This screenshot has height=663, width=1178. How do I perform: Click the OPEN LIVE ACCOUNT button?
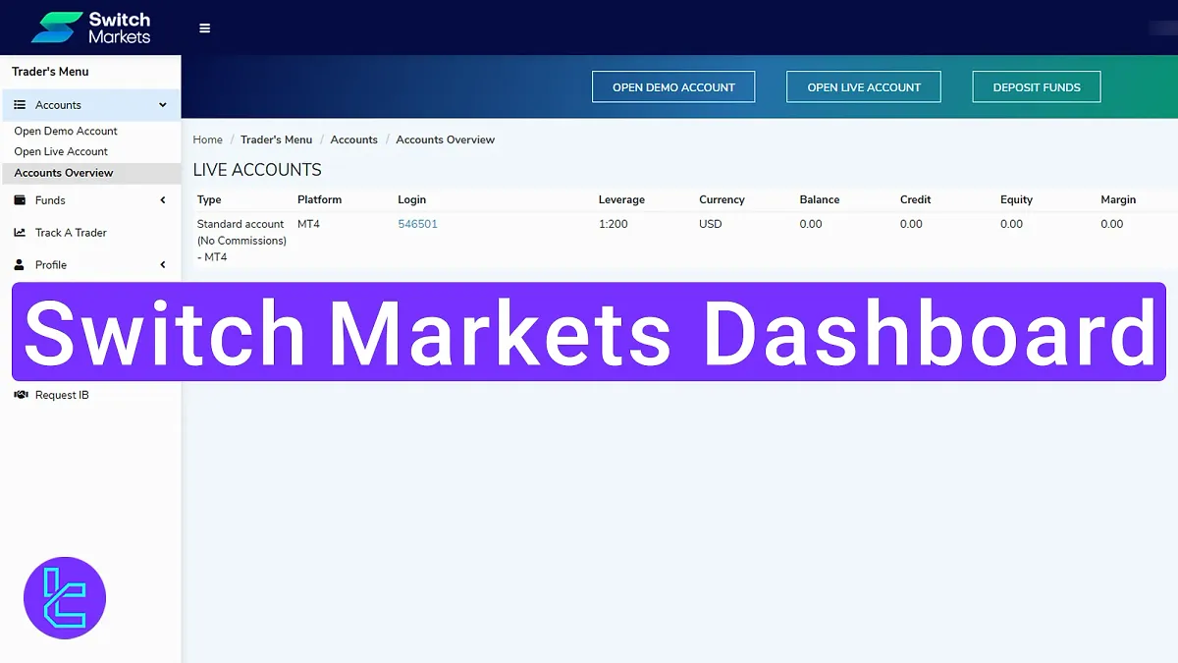pos(863,86)
